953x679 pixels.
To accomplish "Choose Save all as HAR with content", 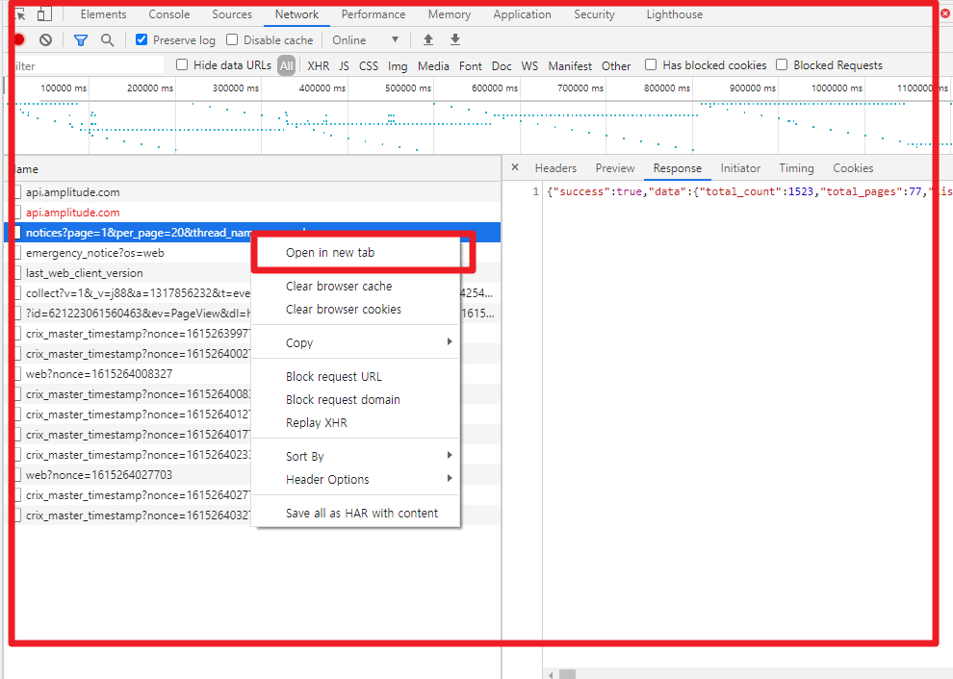I will [355, 514].
